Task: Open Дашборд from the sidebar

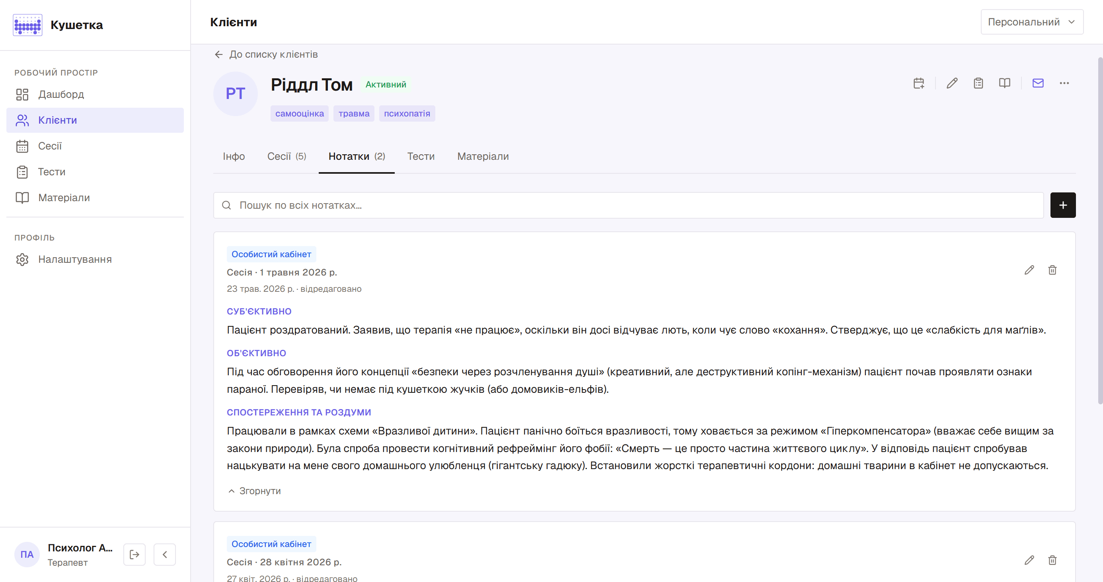Action: tap(95, 94)
